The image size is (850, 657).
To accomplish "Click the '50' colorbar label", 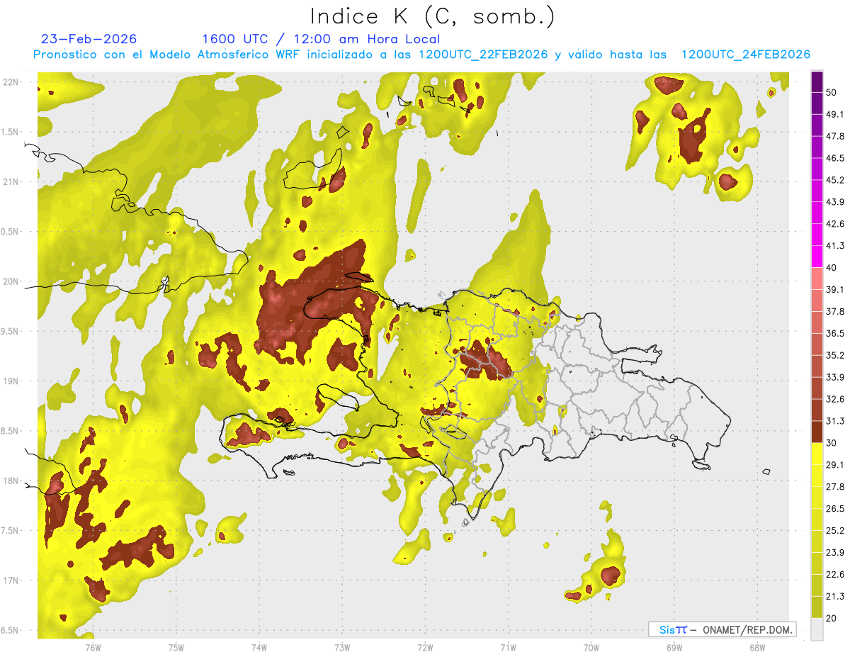I will point(832,93).
